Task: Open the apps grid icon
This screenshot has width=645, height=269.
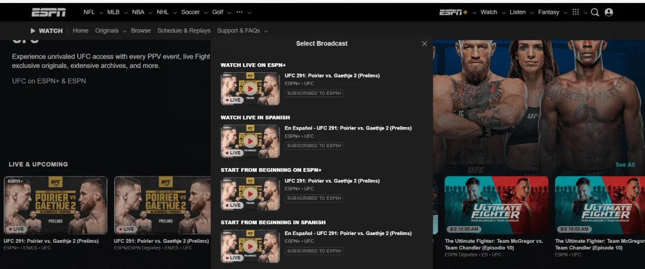Action: (x=576, y=13)
